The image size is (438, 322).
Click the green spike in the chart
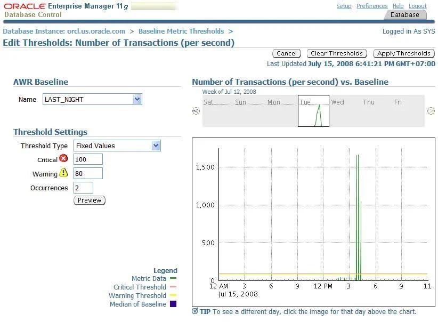tap(358, 218)
